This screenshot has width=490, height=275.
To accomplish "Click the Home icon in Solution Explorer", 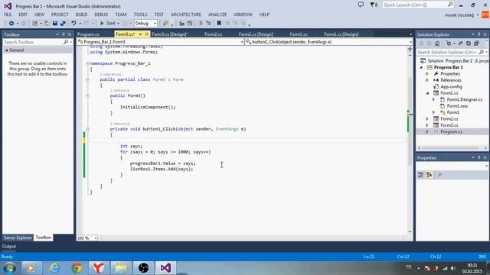I will coord(437,44).
